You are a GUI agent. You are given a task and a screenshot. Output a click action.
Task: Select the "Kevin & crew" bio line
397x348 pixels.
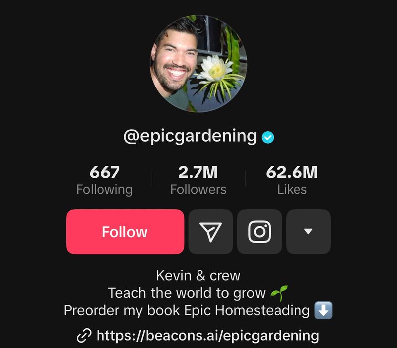point(198,275)
